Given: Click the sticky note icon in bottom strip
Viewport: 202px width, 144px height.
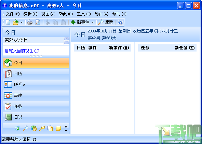Looking at the screenshot, I should 58,128.
